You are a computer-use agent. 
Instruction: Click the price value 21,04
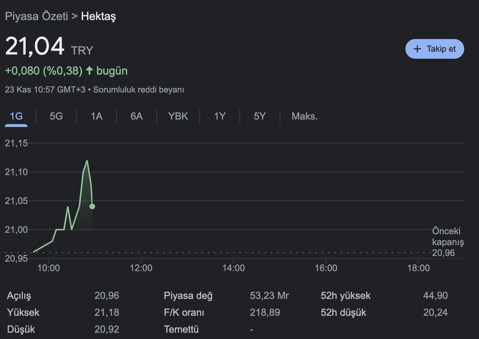35,46
